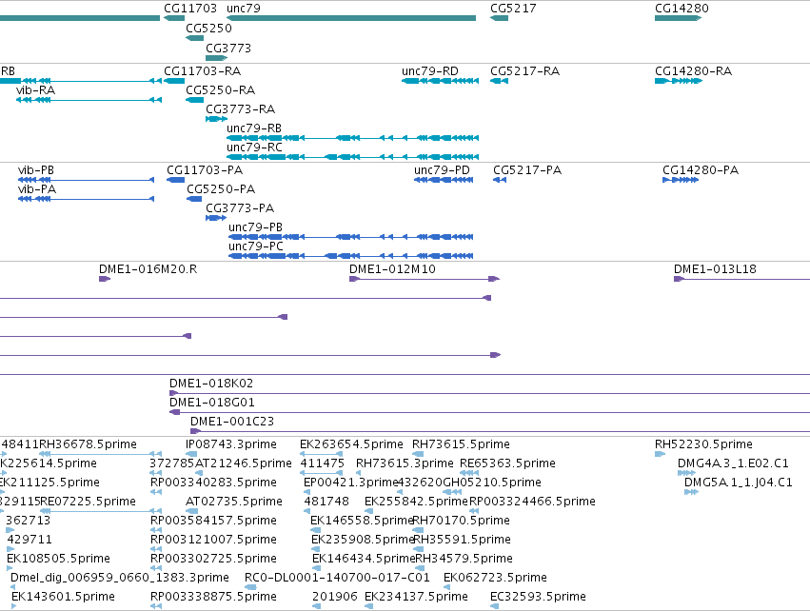Image resolution: width=810 pixels, height=611 pixels.
Task: Select EST RH52230.5prime
Action: [x=661, y=454]
